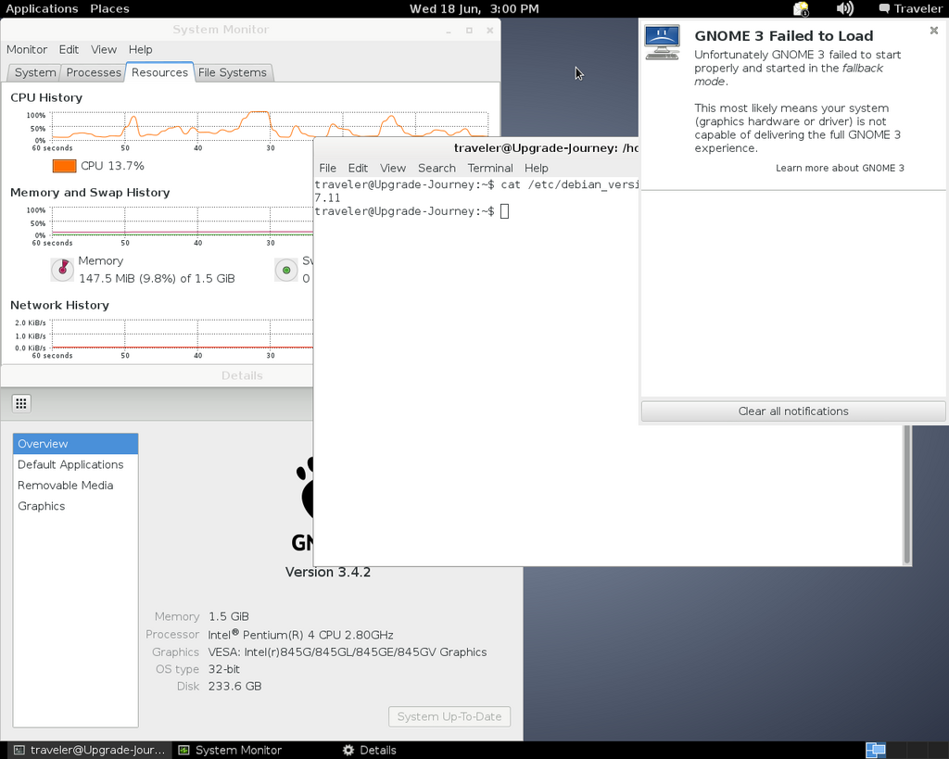This screenshot has width=949, height=759.
Task: Click the VESA Intel 845G Graphics value
Action: point(348,652)
